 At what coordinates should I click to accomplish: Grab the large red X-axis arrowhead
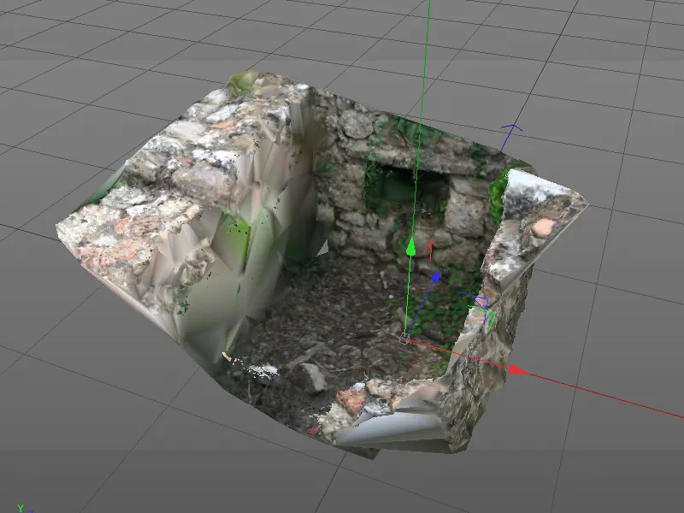(519, 370)
